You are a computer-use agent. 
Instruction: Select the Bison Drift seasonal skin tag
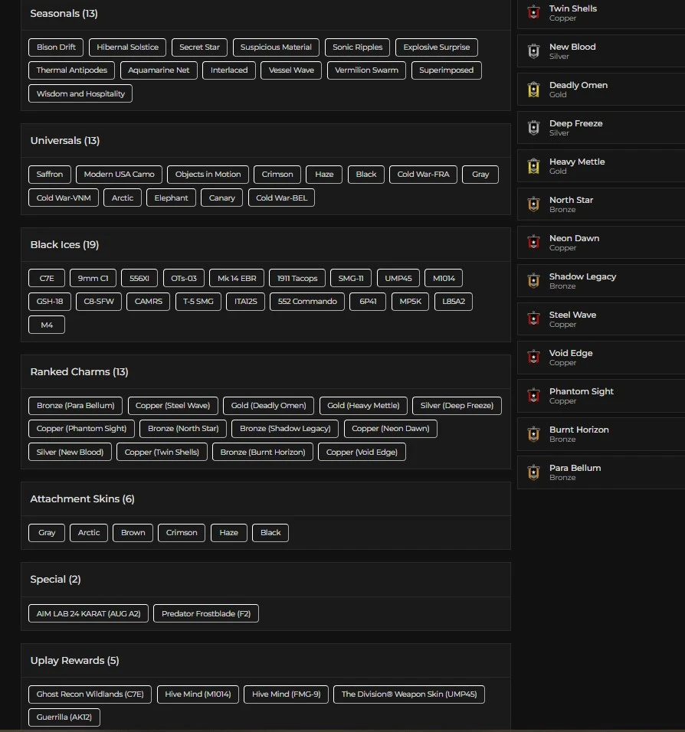coord(56,47)
